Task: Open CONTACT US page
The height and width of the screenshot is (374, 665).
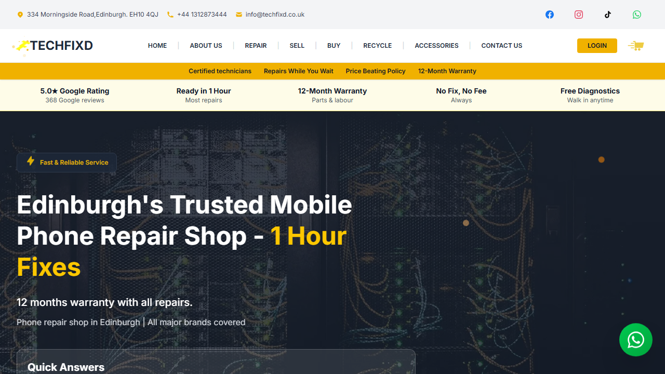Action: 502,46
